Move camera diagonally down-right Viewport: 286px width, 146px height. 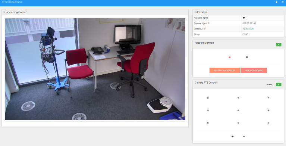click(268, 123)
